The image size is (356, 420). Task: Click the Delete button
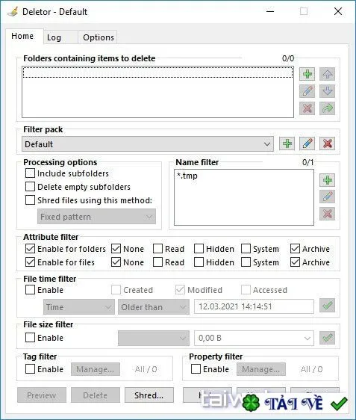[x=96, y=395]
